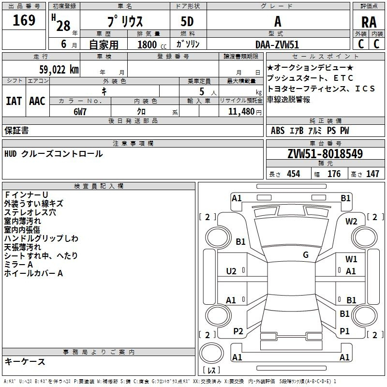Select the length value 454
This screenshot has width=387, height=387.
pos(294,174)
